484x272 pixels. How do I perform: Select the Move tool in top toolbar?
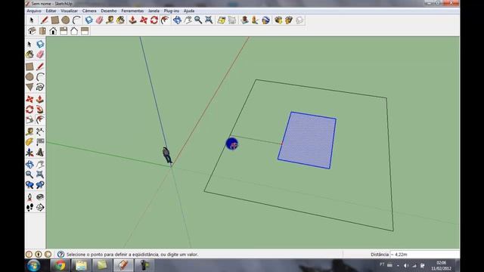144,20
